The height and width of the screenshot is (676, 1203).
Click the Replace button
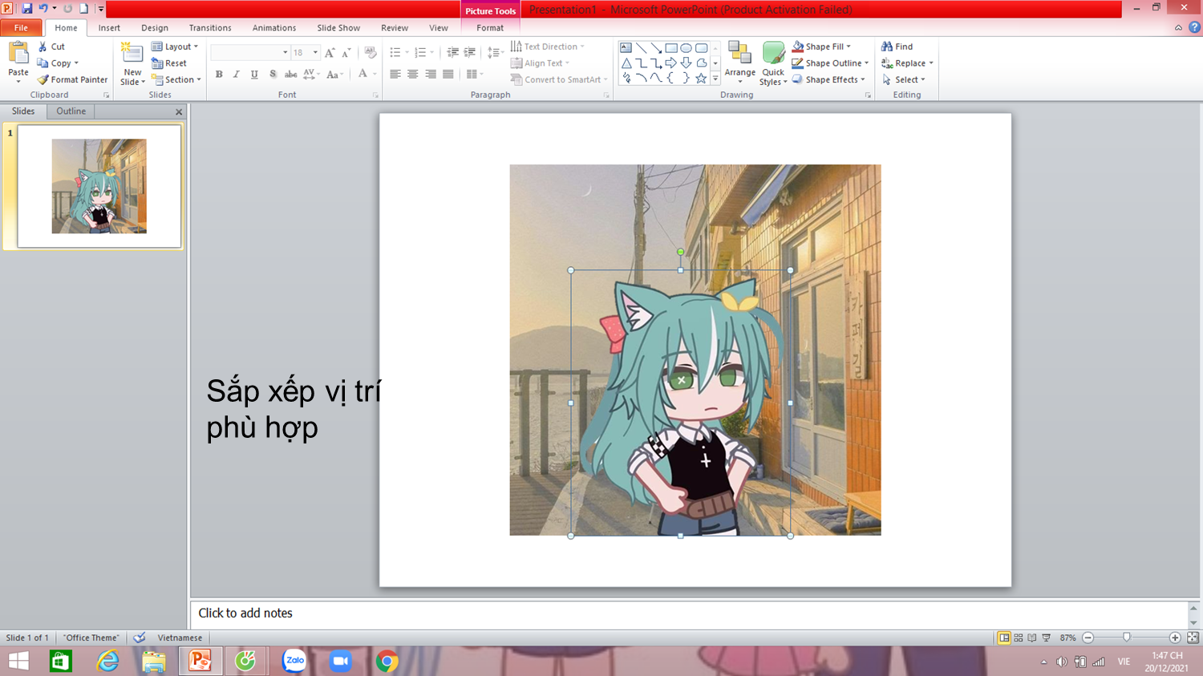coord(907,63)
